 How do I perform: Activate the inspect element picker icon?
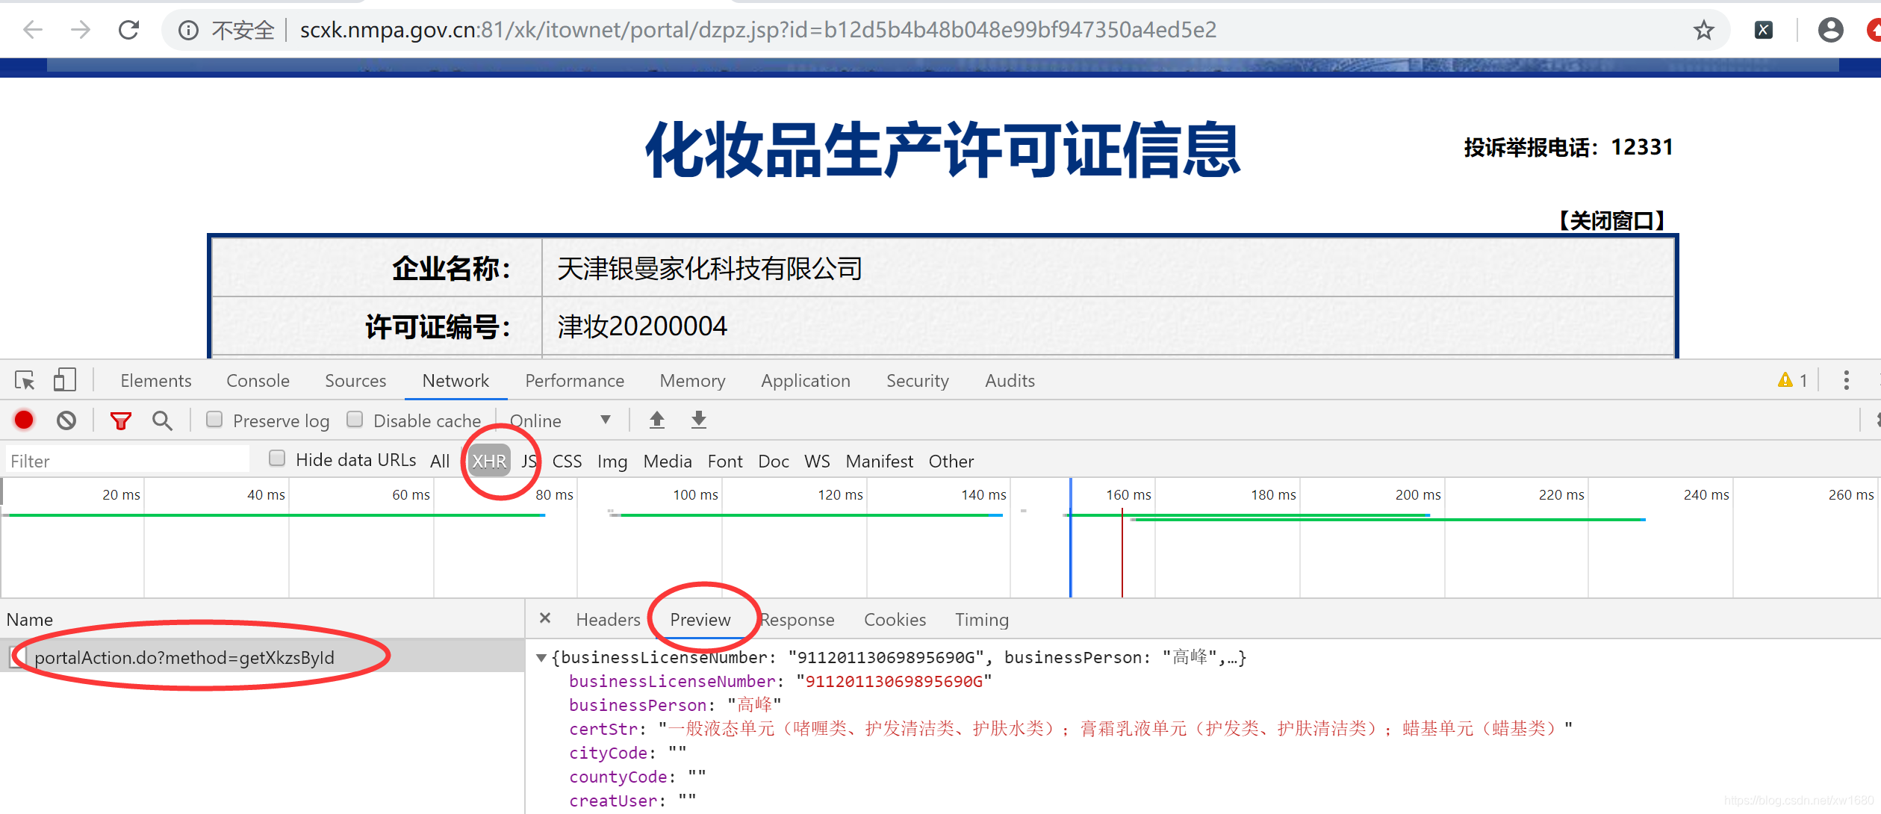[25, 381]
